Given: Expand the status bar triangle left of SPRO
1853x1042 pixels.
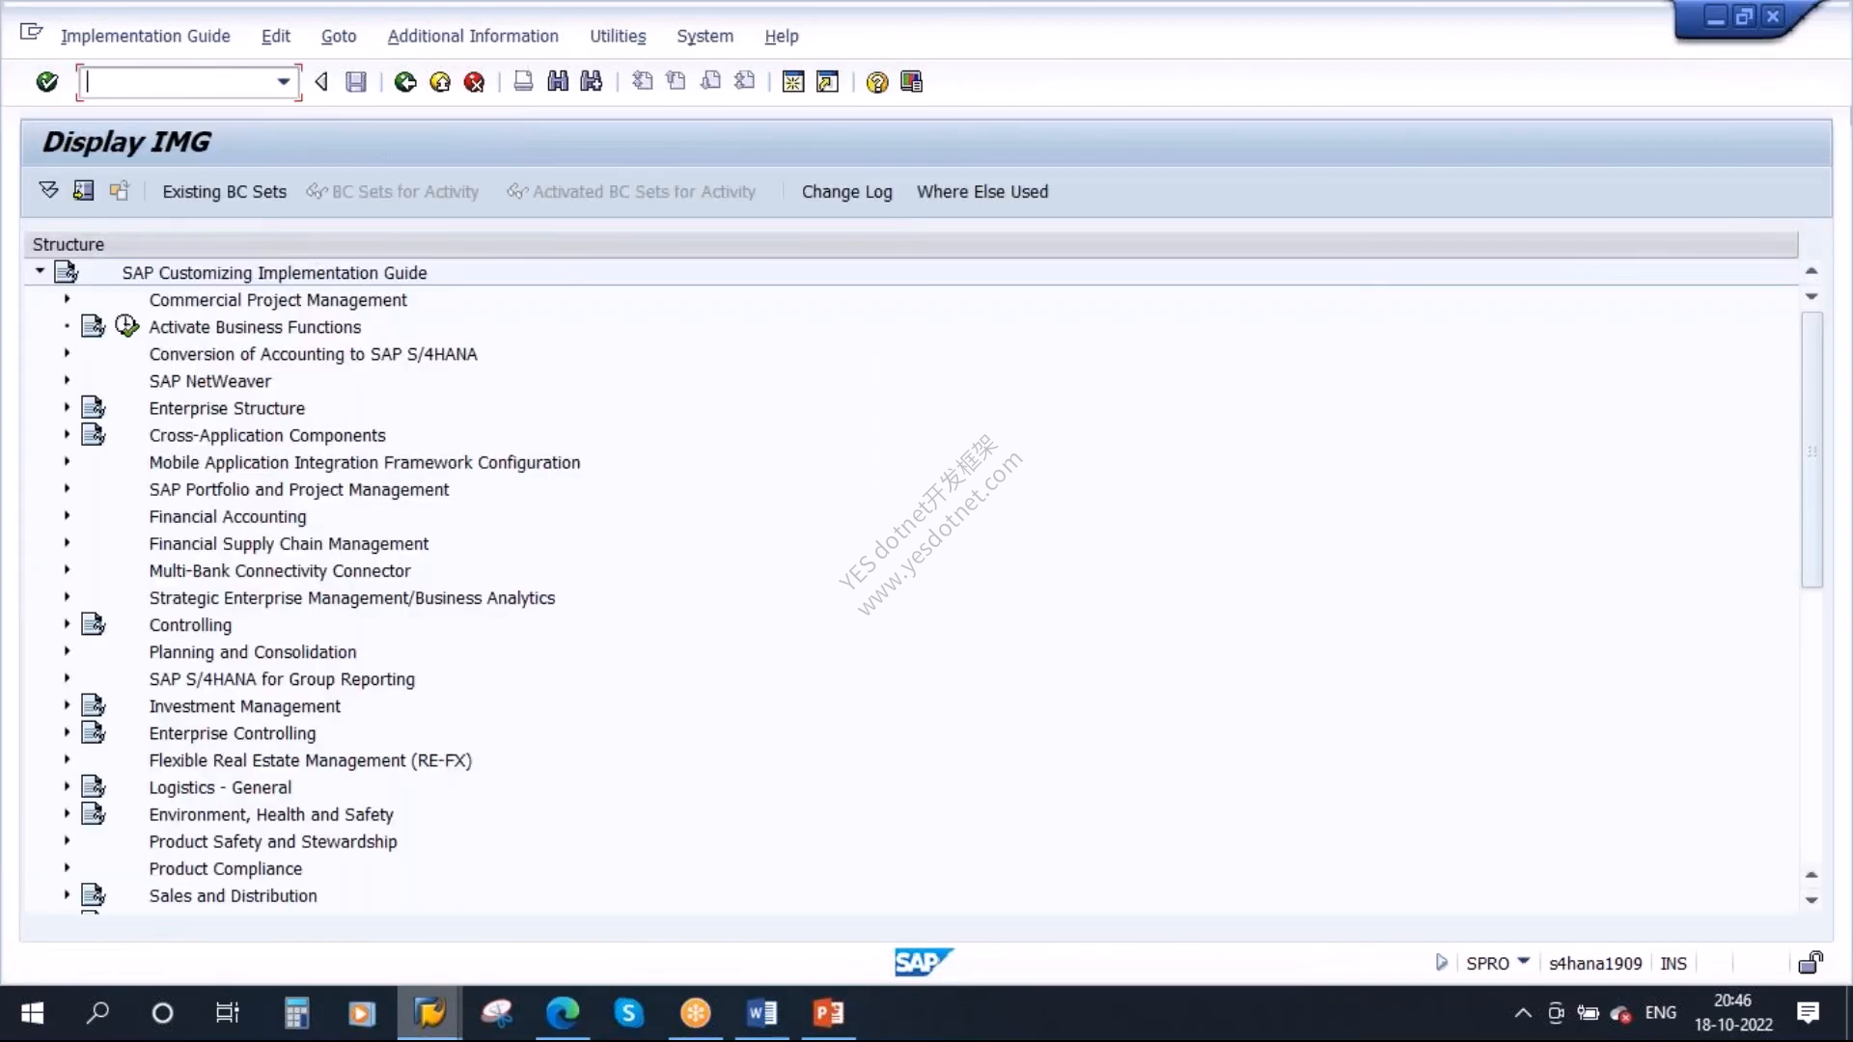Looking at the screenshot, I should coord(1441,962).
